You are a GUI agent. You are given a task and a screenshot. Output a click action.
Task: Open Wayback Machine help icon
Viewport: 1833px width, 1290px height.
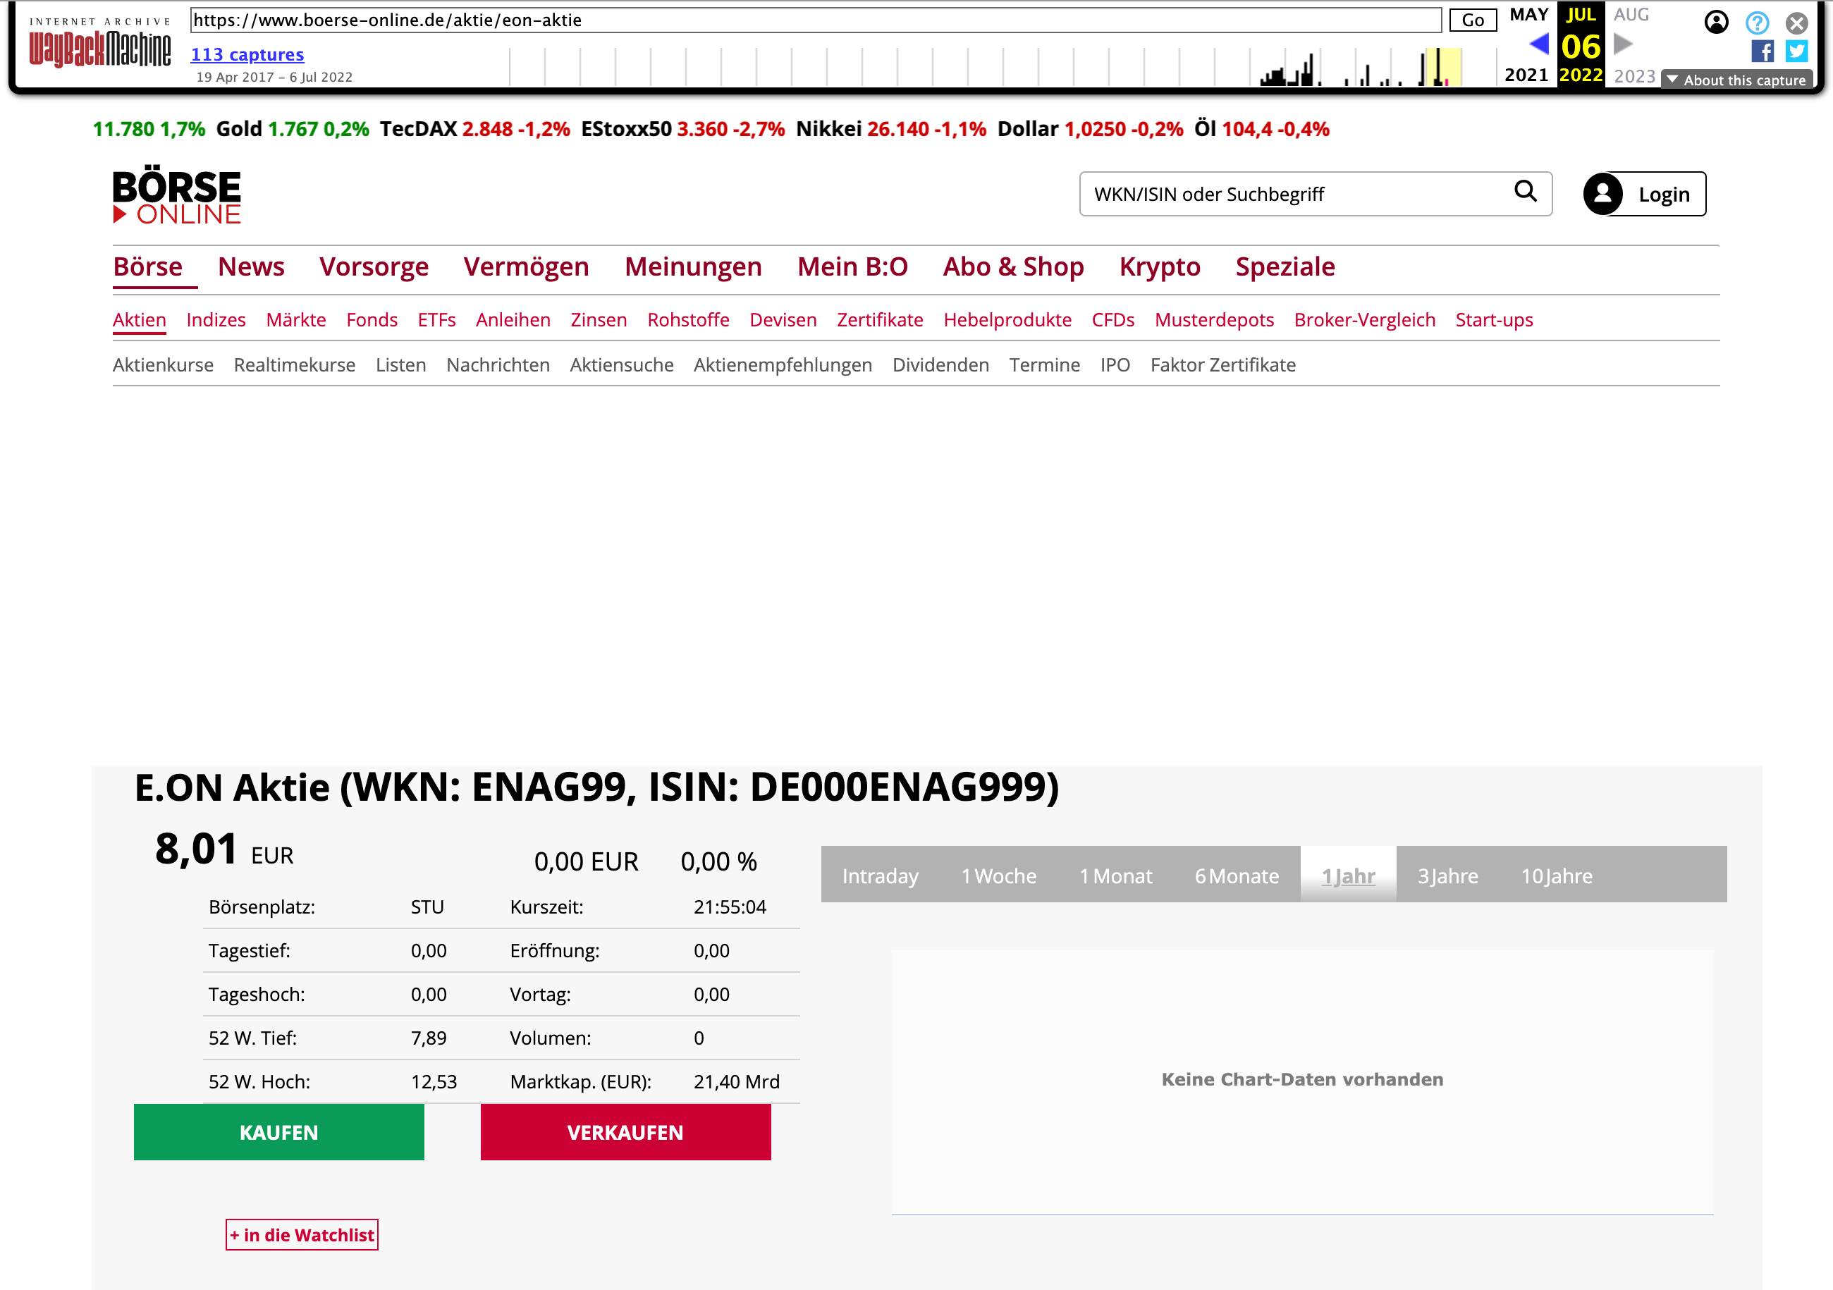(1756, 23)
